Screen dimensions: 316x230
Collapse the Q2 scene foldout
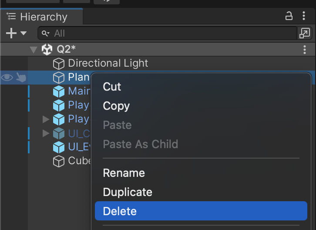pos(34,50)
